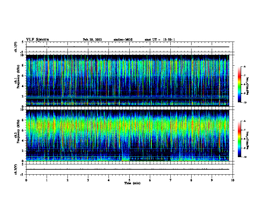The image size is (262, 202).
Task: Click the "ch.3(V)" voltage axis label
Action: (16, 169)
